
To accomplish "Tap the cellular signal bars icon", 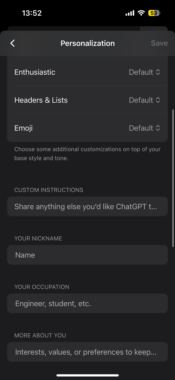I will click(130, 13).
